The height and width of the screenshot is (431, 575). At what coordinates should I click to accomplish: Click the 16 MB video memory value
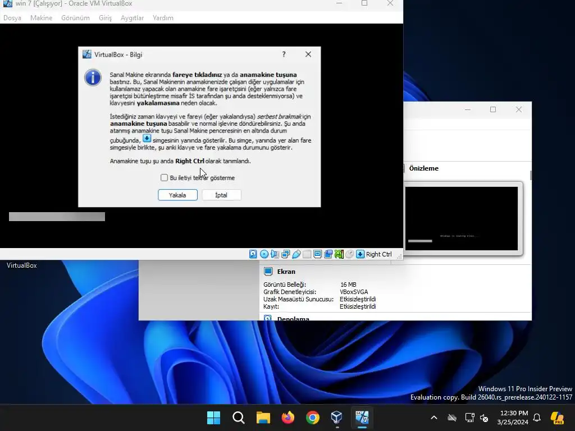tap(348, 285)
